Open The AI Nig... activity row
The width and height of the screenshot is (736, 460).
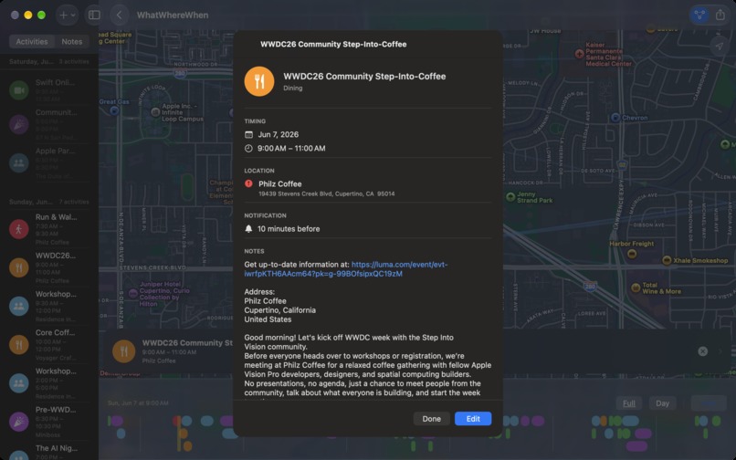point(49,452)
